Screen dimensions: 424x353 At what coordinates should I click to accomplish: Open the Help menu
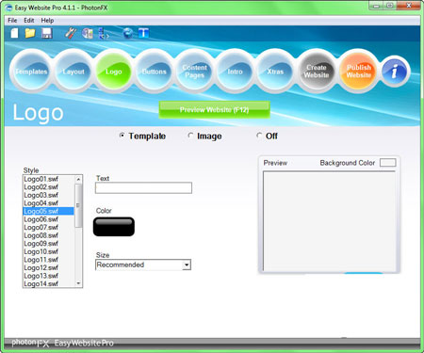pos(47,21)
